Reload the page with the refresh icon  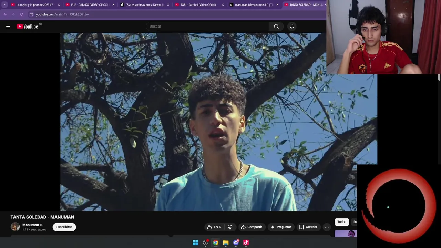pos(21,14)
